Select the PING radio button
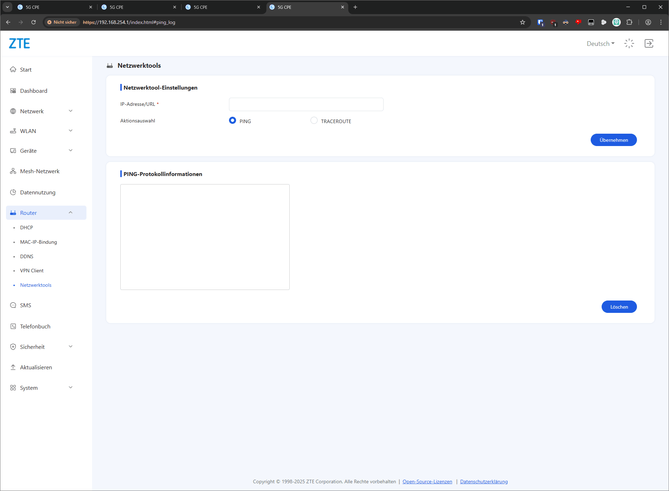669x491 pixels. tap(233, 121)
